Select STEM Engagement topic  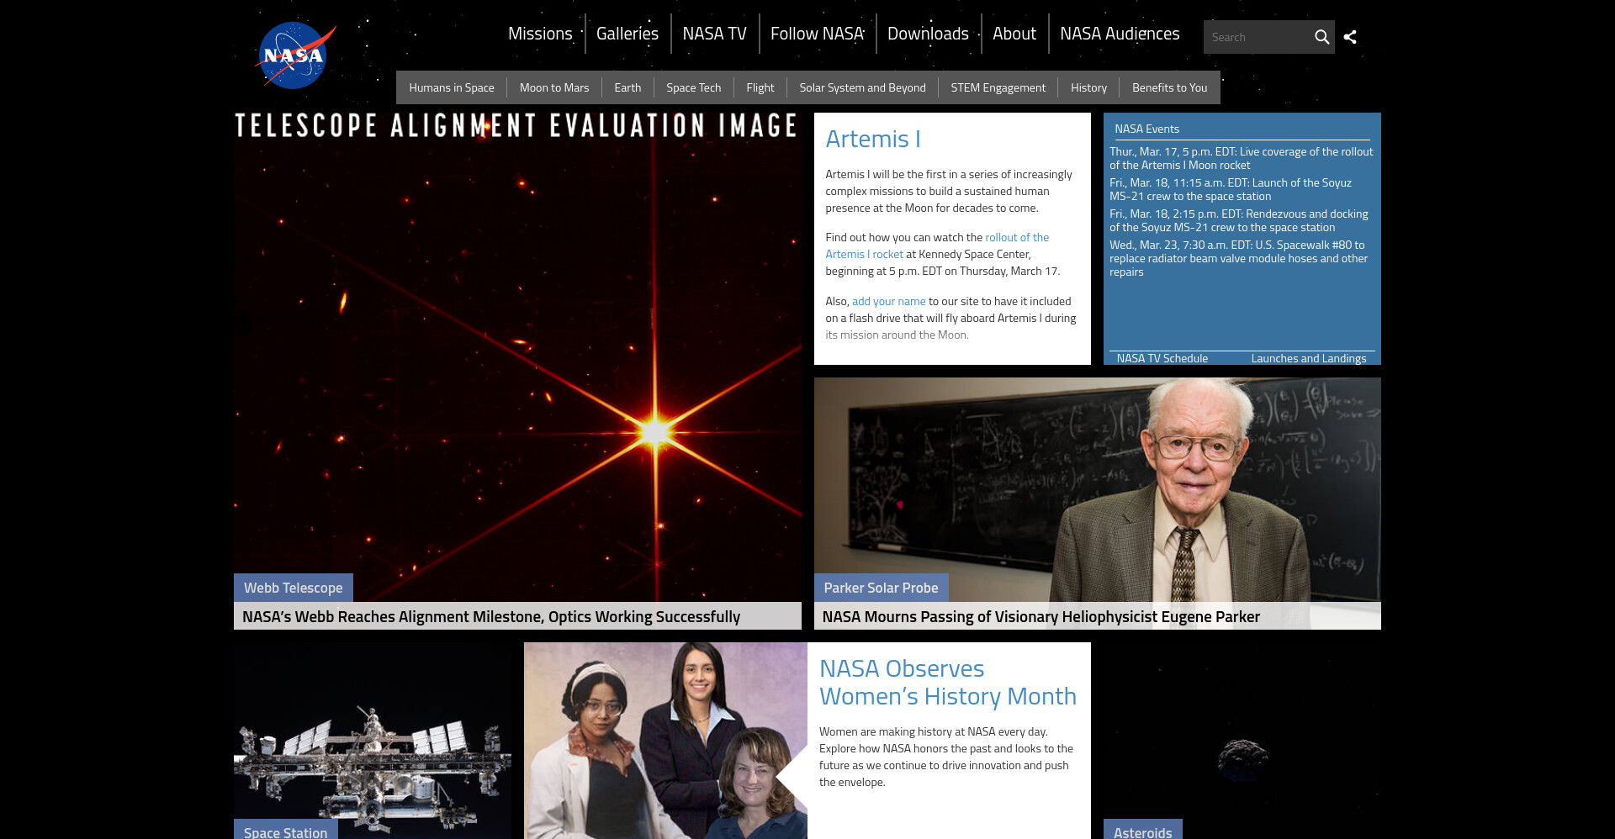998,87
